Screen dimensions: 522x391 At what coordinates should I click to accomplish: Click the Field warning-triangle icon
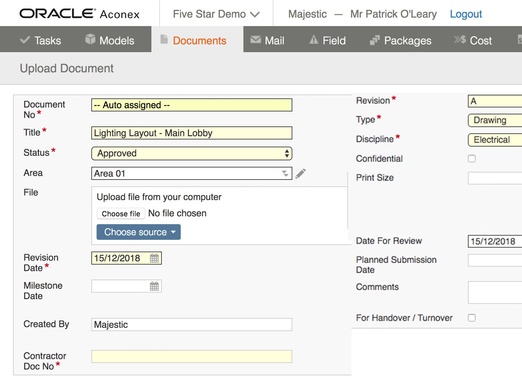(314, 40)
